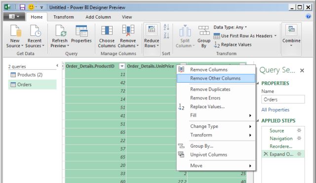Switch to the Add Column tab
Viewport: 316px width, 183px height.
pos(98,17)
